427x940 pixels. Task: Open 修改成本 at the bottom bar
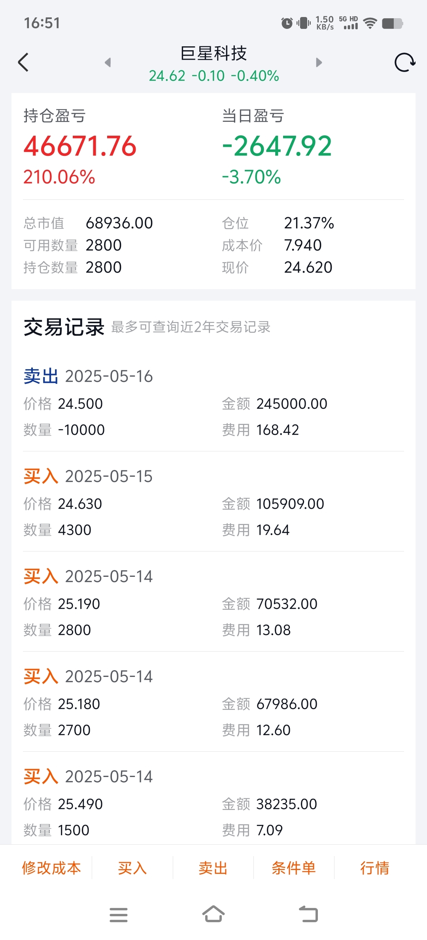[51, 868]
